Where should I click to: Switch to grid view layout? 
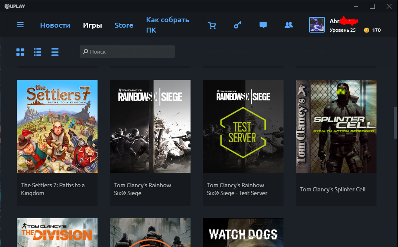click(x=20, y=52)
